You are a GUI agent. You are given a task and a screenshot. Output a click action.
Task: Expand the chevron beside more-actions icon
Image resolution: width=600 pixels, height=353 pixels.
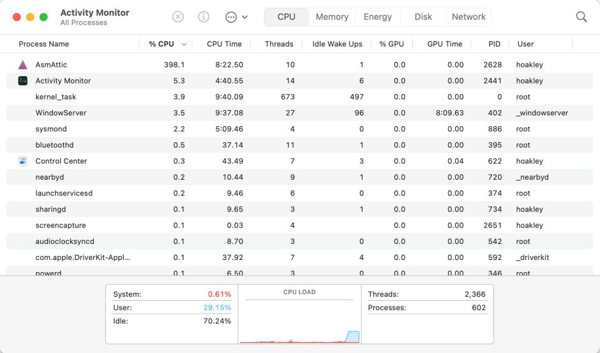(x=244, y=17)
